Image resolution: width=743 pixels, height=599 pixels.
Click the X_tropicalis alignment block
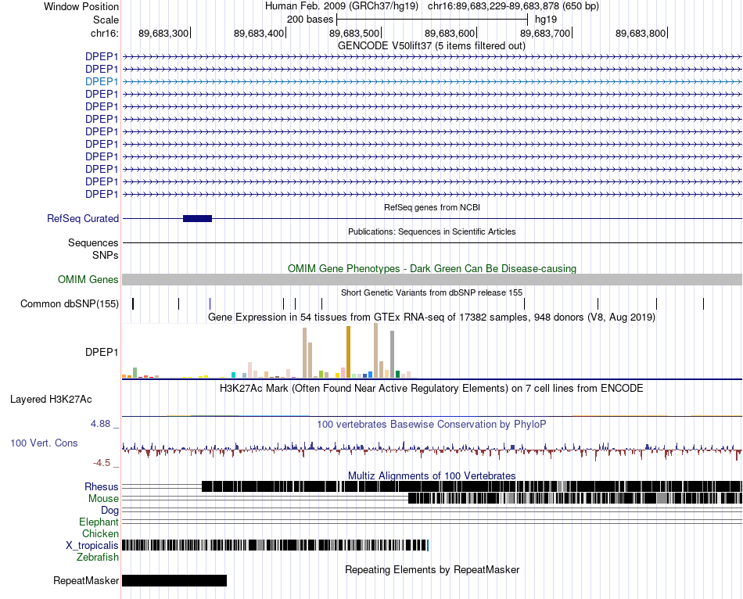click(275, 545)
